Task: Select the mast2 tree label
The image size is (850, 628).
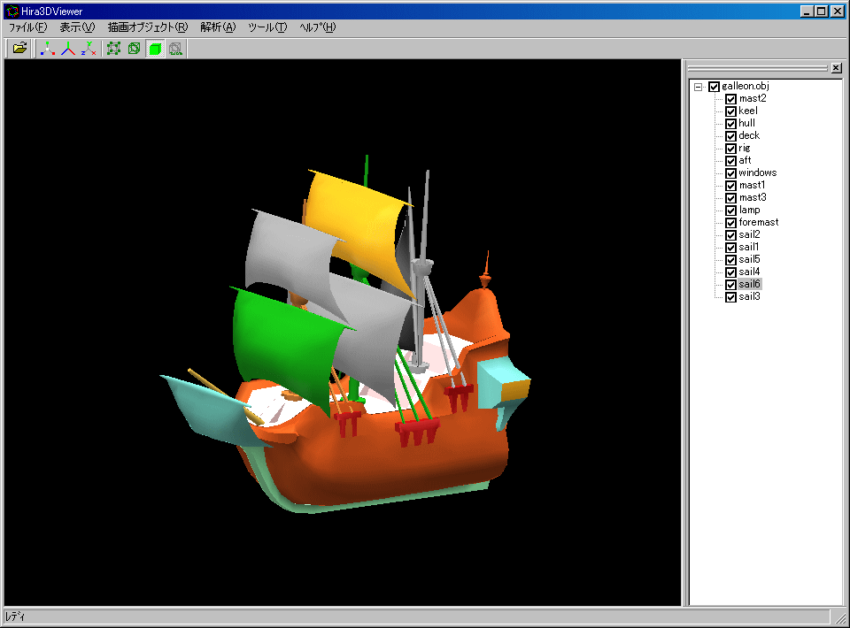Action: pos(753,98)
